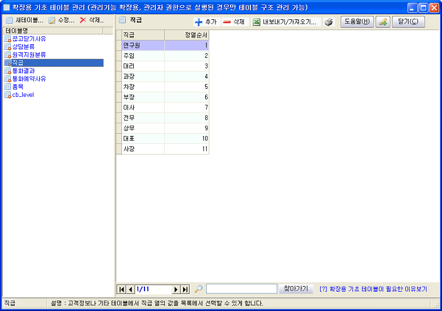Screen dimensions: 442x311
Task: Select the 품목 table in list
Action: coord(18,87)
